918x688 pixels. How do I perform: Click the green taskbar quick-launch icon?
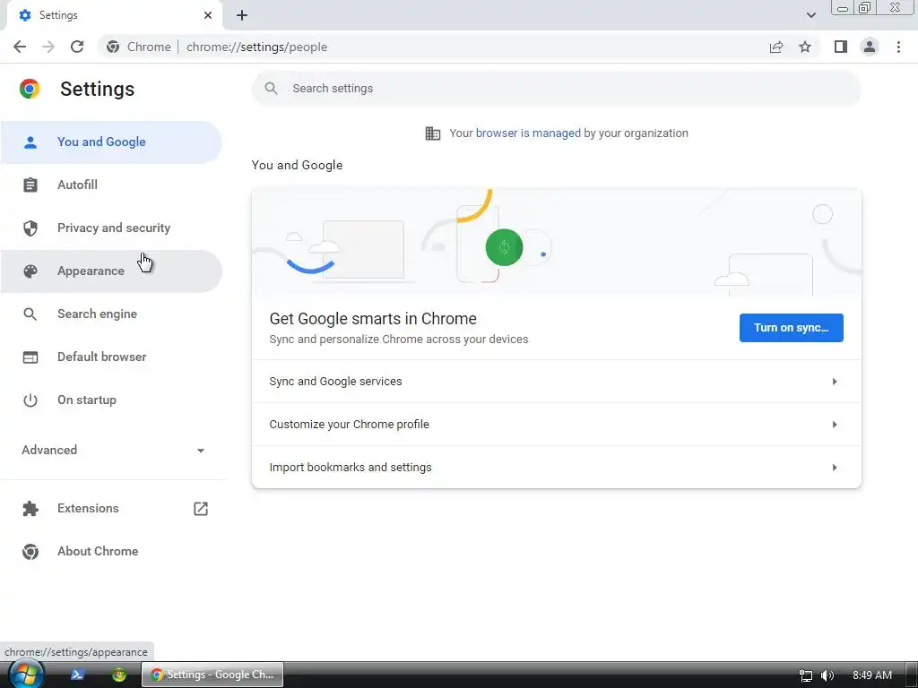tap(119, 675)
